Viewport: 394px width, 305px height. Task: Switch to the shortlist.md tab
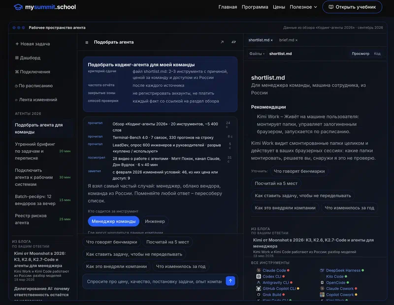pyautogui.click(x=259, y=40)
